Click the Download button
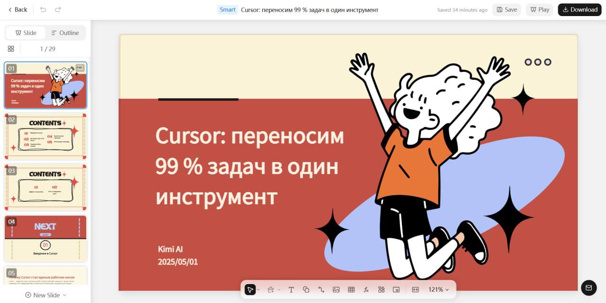Image resolution: width=606 pixels, height=303 pixels. 579,9
